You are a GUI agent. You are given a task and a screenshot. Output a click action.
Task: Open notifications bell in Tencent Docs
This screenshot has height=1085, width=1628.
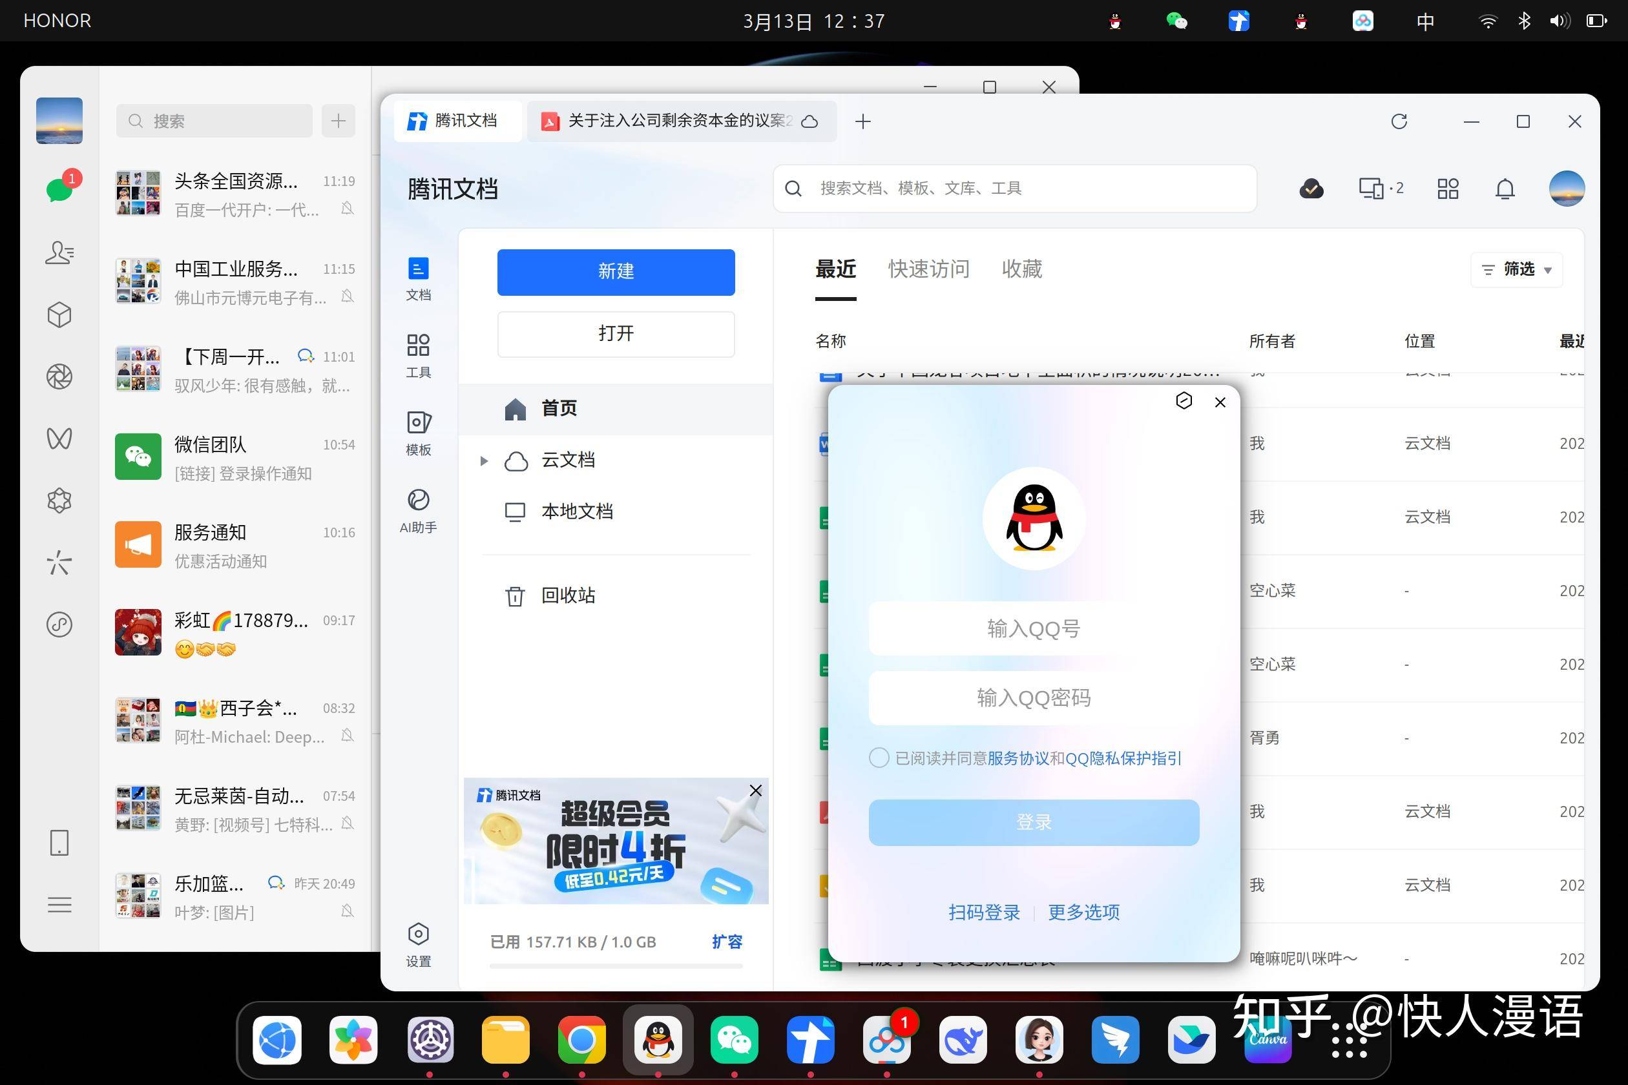[1505, 188]
